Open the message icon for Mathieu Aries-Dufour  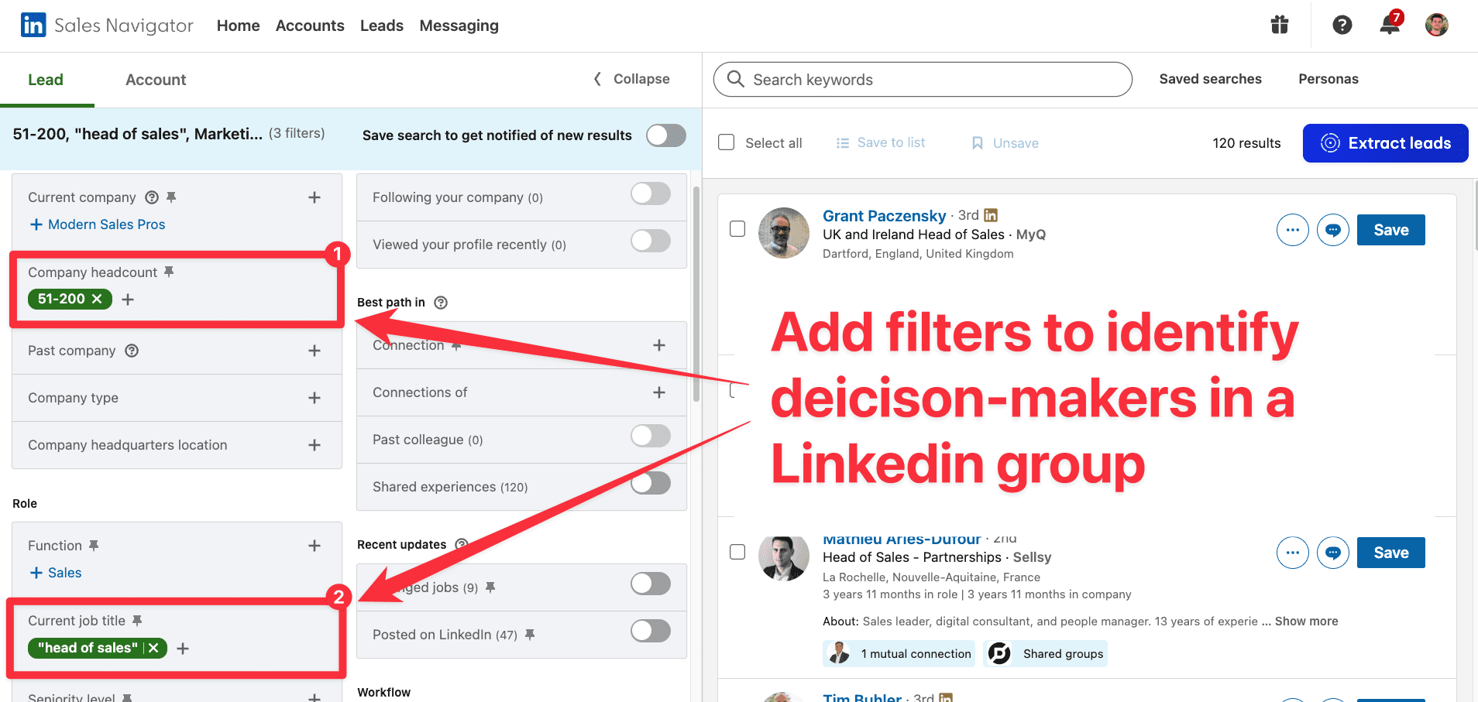pyautogui.click(x=1333, y=553)
